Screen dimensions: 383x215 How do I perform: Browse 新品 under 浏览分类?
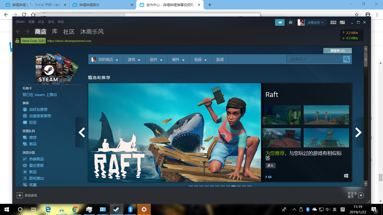click(x=30, y=172)
